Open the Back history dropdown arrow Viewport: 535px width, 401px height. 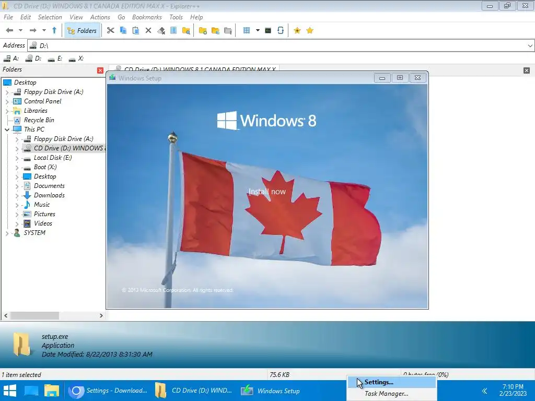tap(20, 30)
